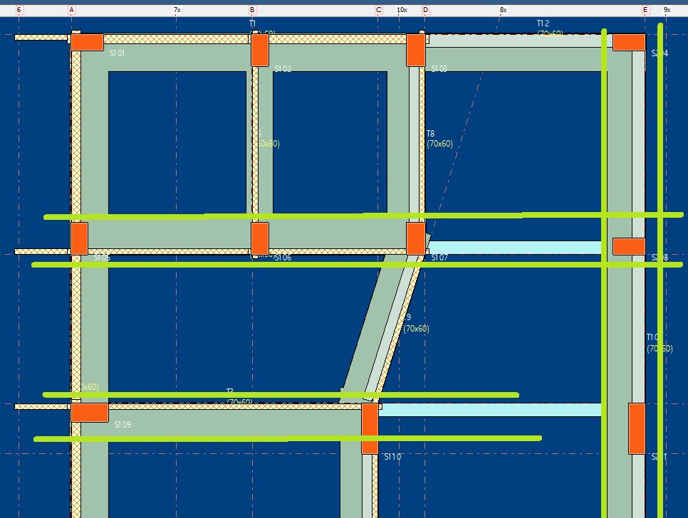Screen dimensions: 688x518
Task: Click axis label A in top ruler
Action: coord(71,10)
